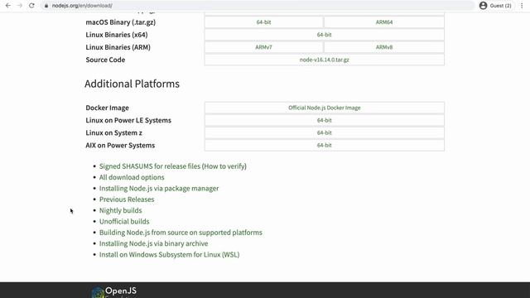Viewport: 530px width, 298px height.
Task: Click the browser forward arrow
Action: pyautogui.click(x=20, y=6)
